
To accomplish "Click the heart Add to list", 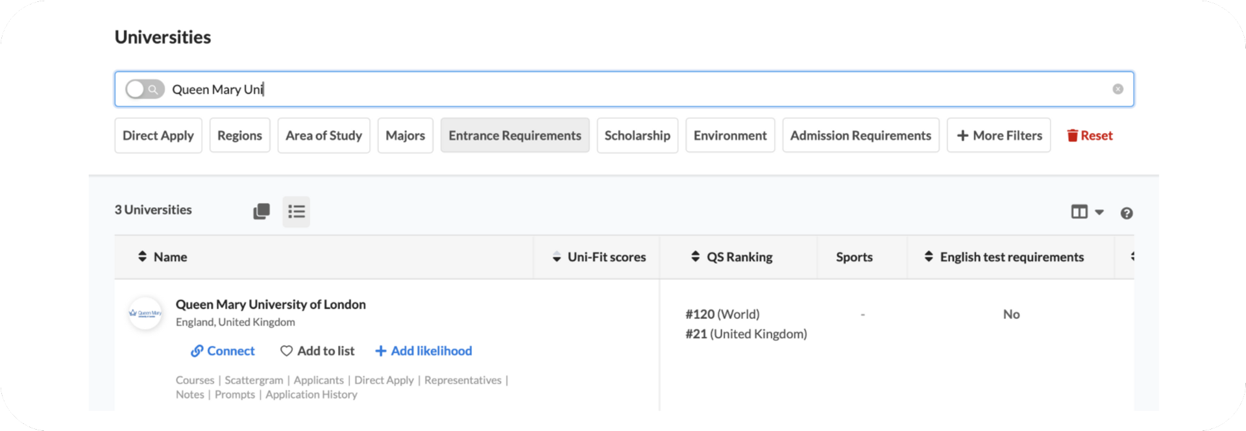I will [317, 351].
